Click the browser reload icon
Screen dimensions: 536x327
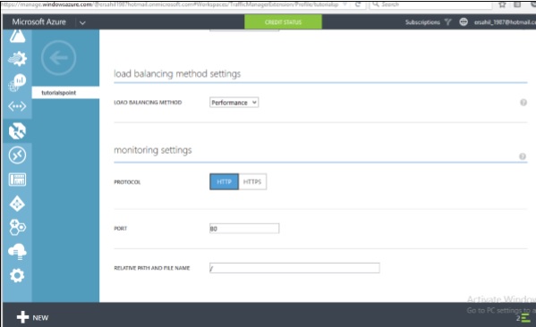click(x=358, y=4)
